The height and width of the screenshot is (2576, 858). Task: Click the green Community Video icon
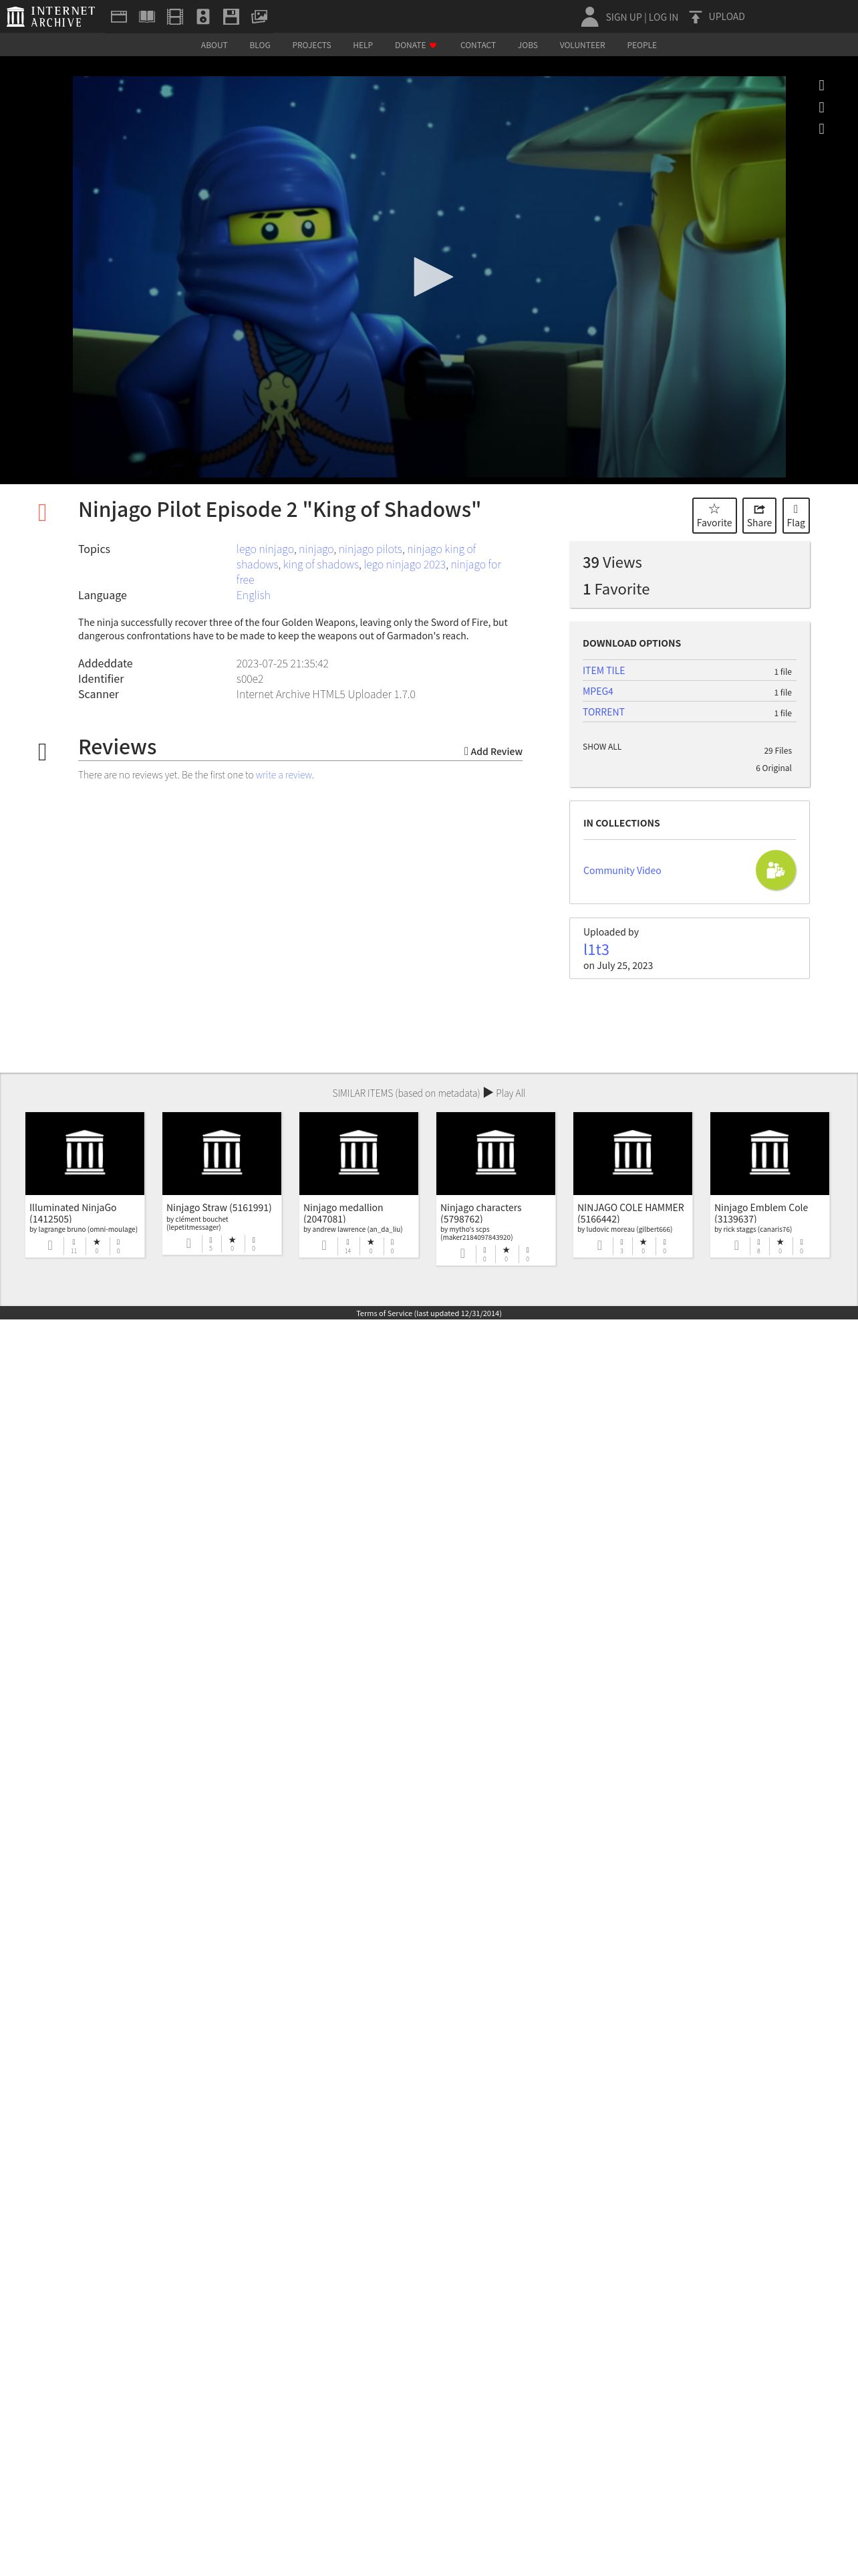pos(775,870)
